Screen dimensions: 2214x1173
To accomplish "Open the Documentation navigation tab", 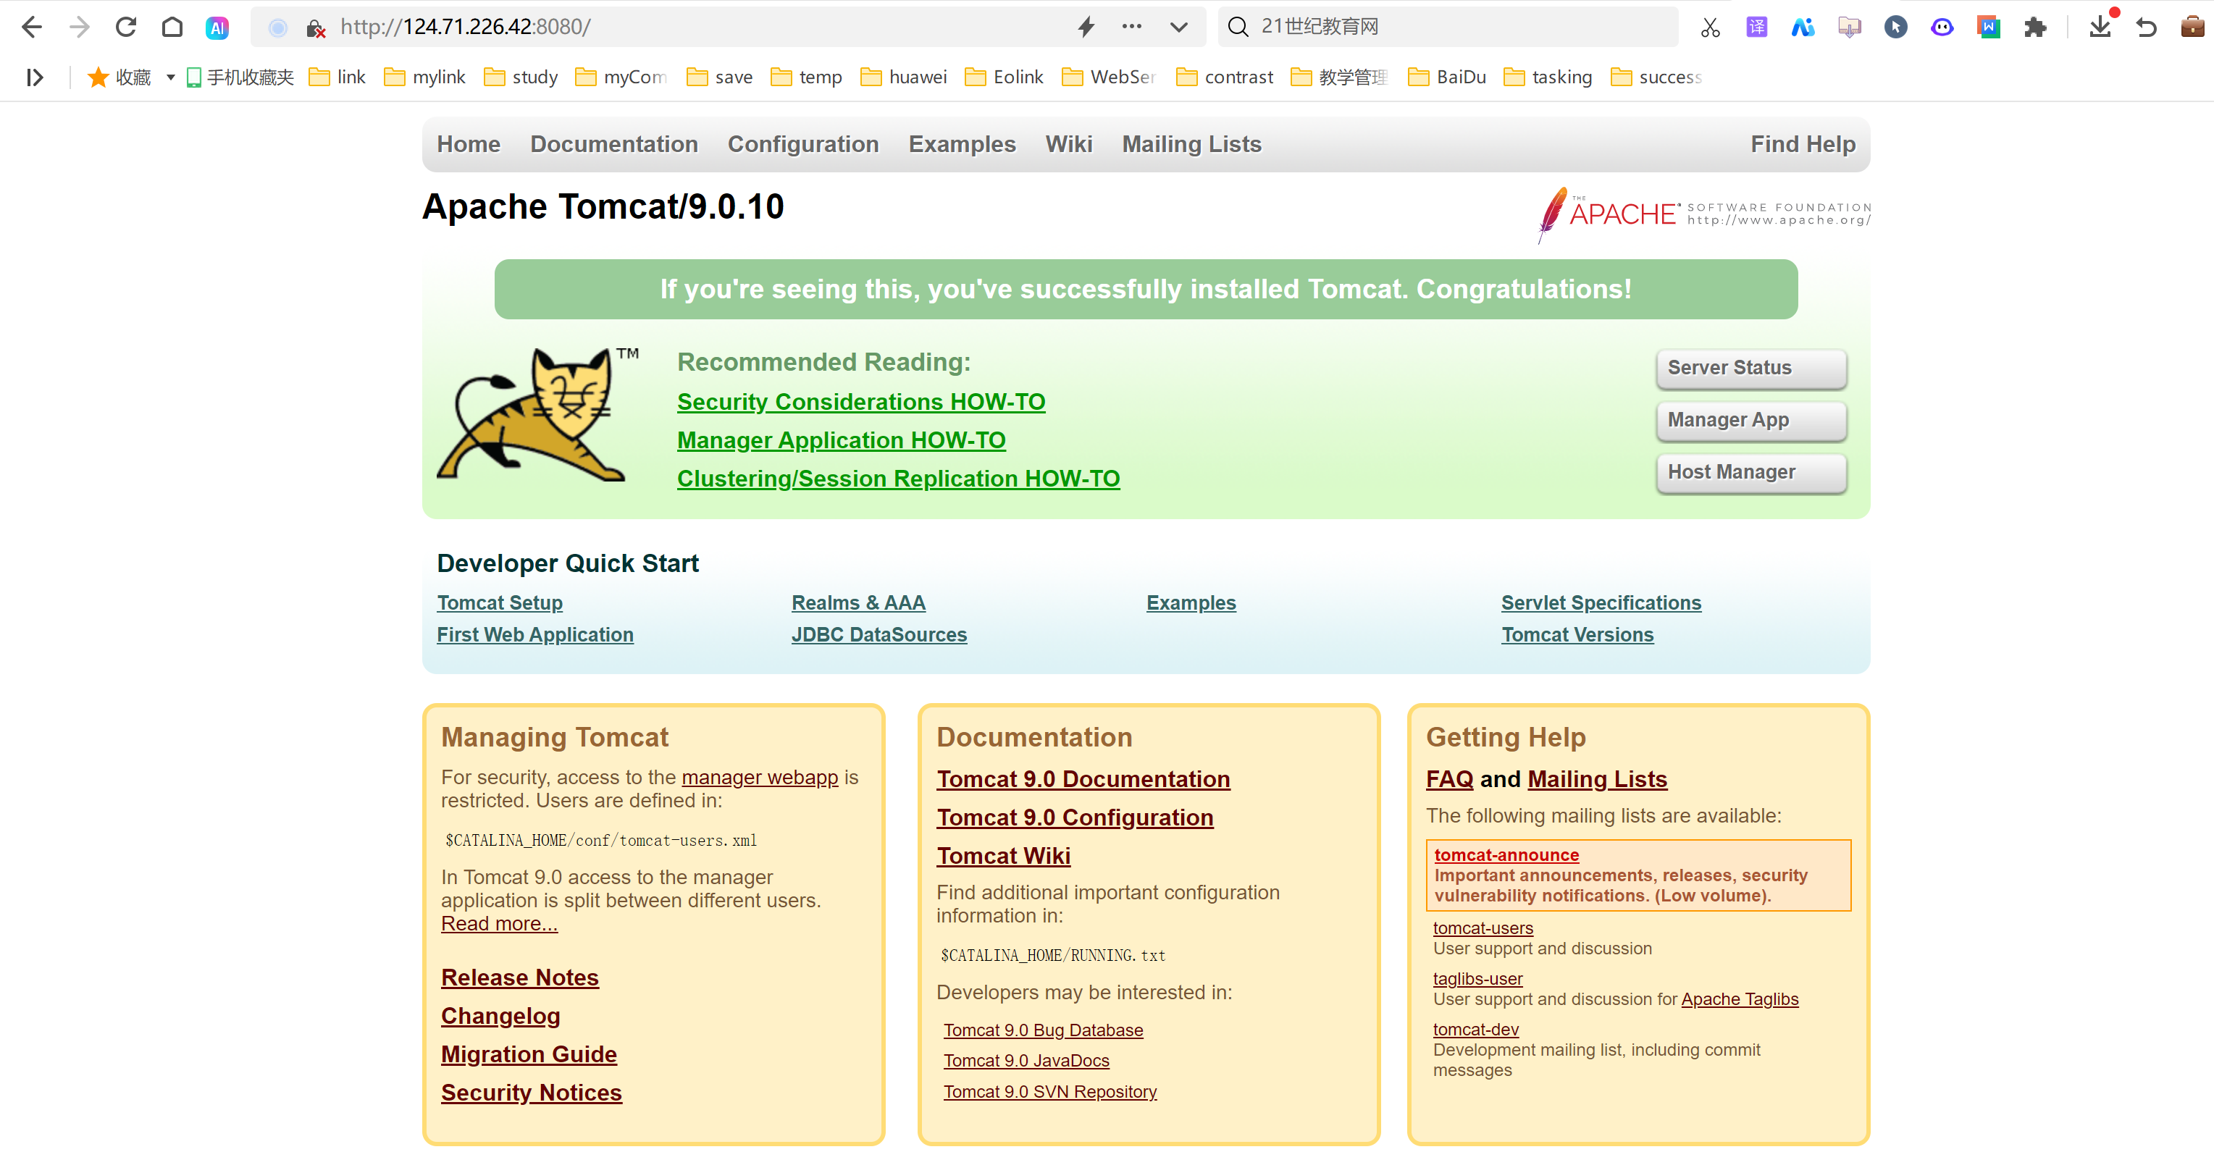I will click(613, 143).
